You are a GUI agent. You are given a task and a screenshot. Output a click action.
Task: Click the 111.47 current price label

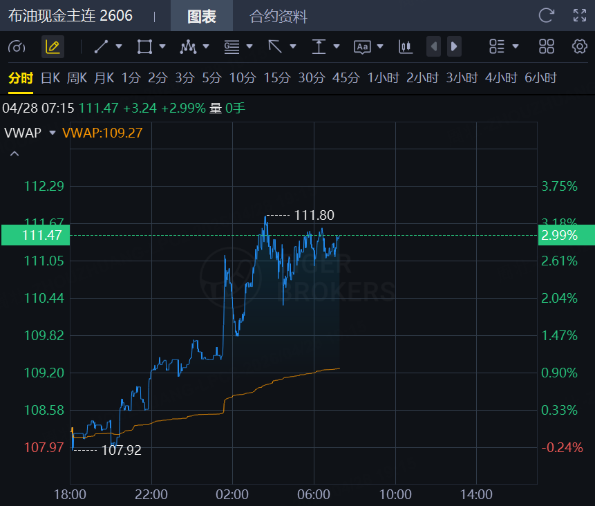click(x=35, y=235)
